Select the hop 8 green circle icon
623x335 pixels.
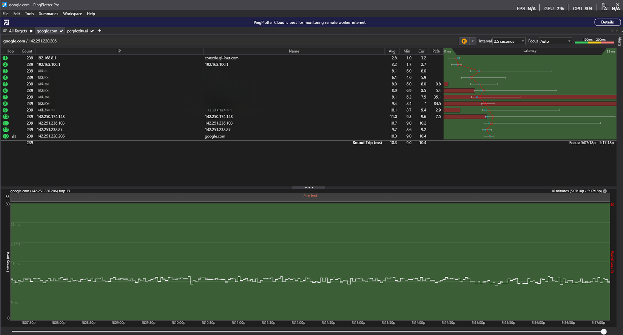(x=5, y=103)
